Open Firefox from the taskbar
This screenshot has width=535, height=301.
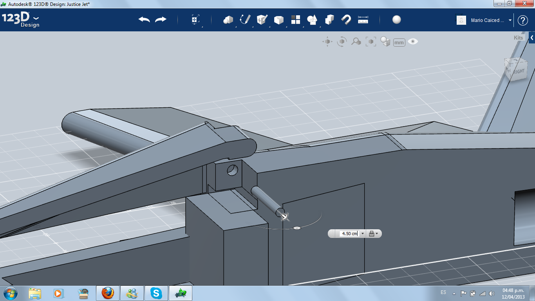108,293
